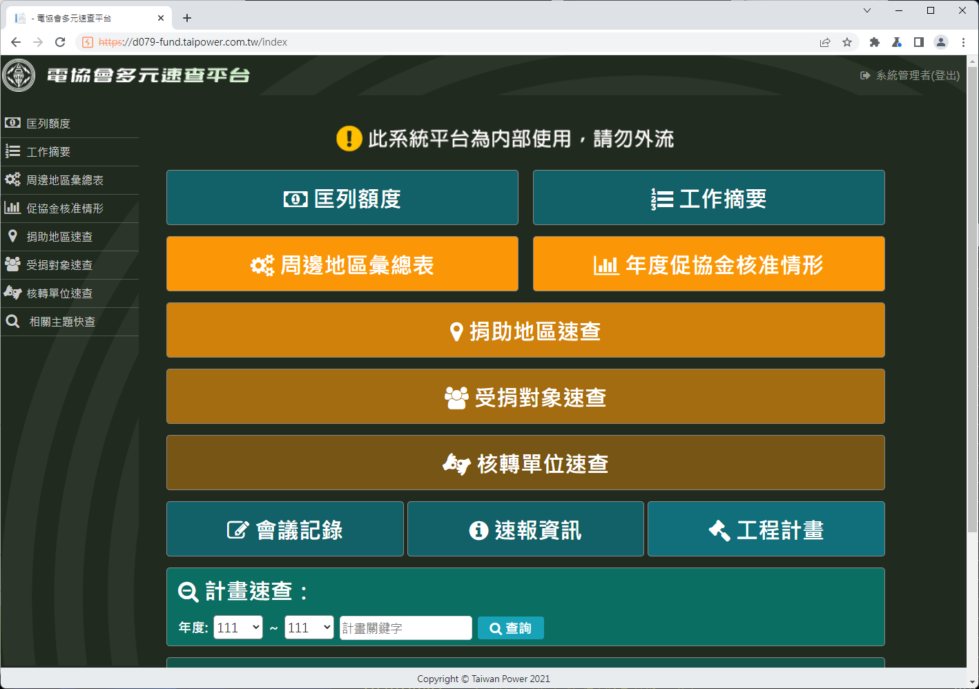
Task: Click the share page icon
Action: (x=825, y=42)
